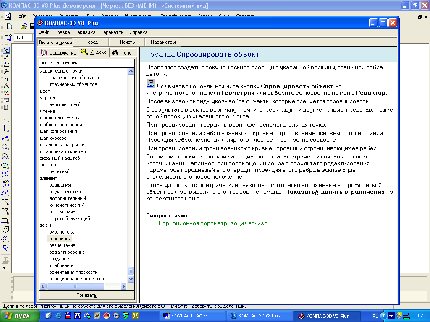Screen dimensions: 430x322
Task: Open the Справка menu in help window
Action: pyautogui.click(x=139, y=32)
